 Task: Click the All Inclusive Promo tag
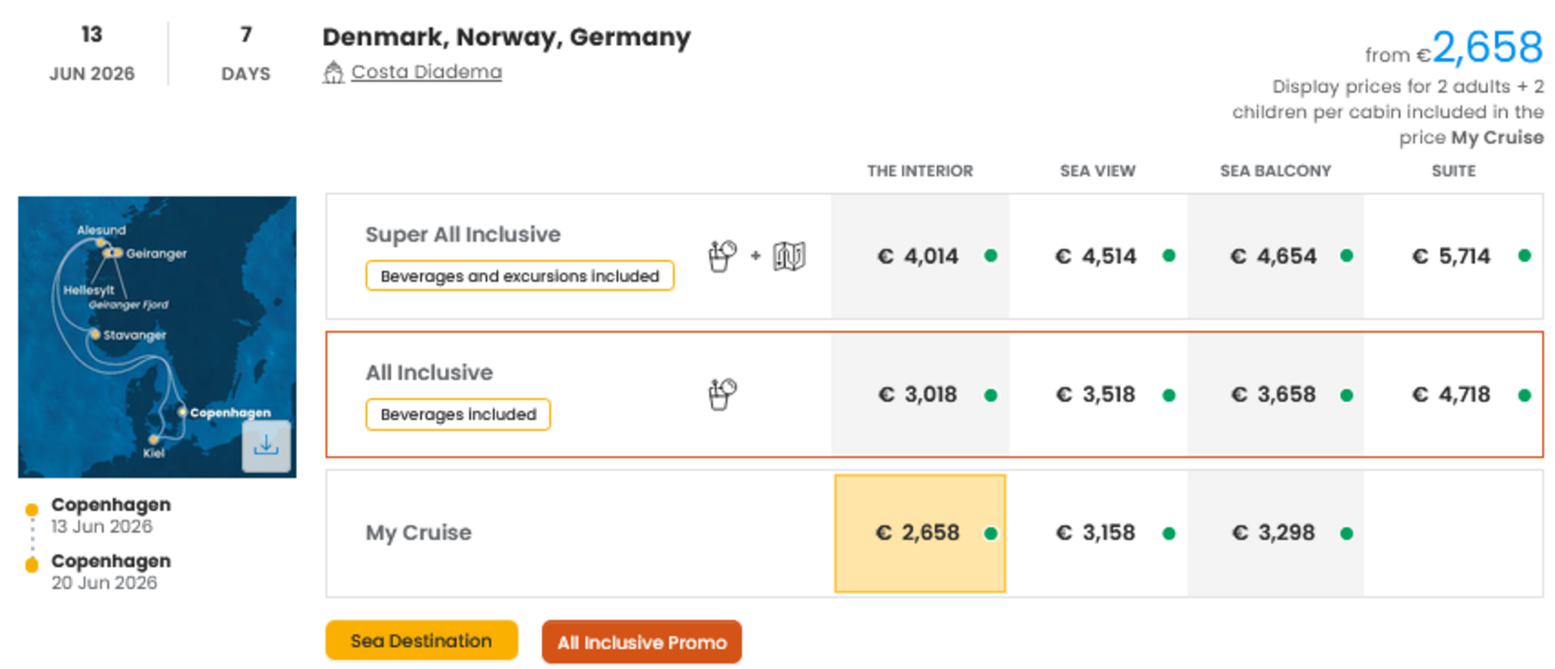coord(642,642)
